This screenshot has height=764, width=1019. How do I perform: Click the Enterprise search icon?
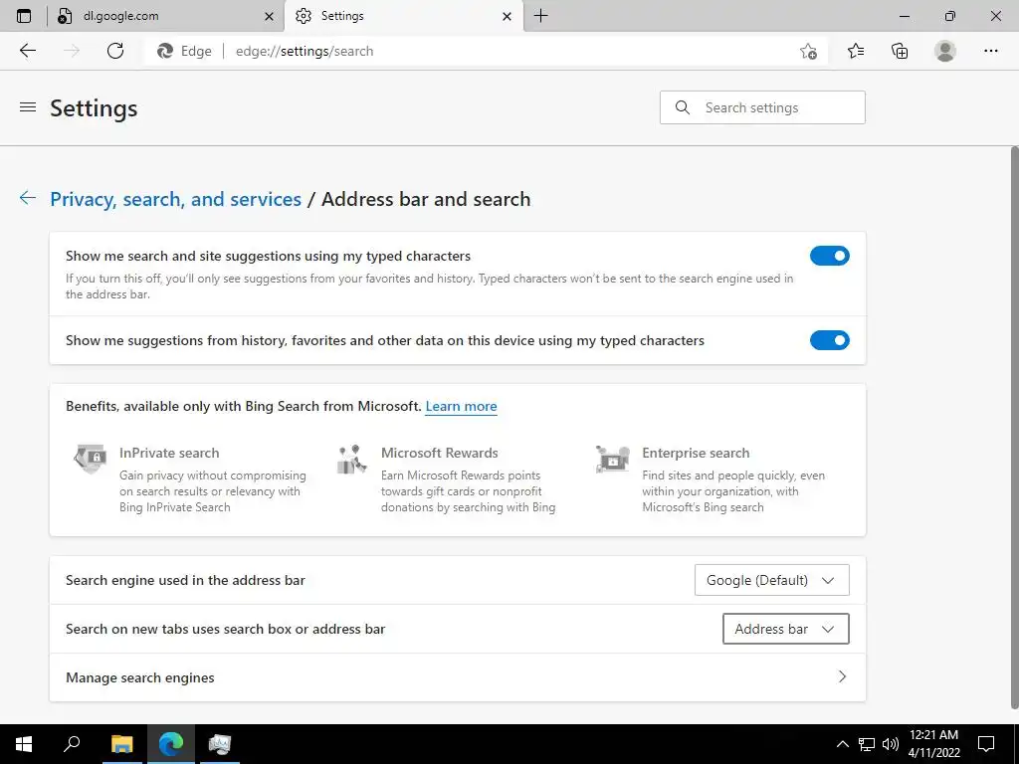click(613, 459)
